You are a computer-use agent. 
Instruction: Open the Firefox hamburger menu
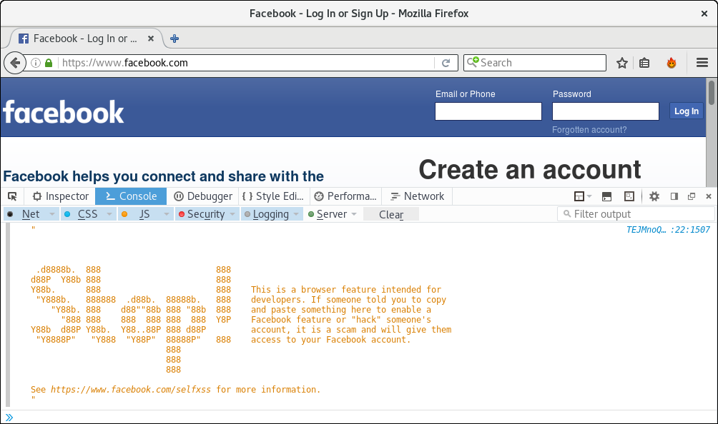tap(702, 63)
